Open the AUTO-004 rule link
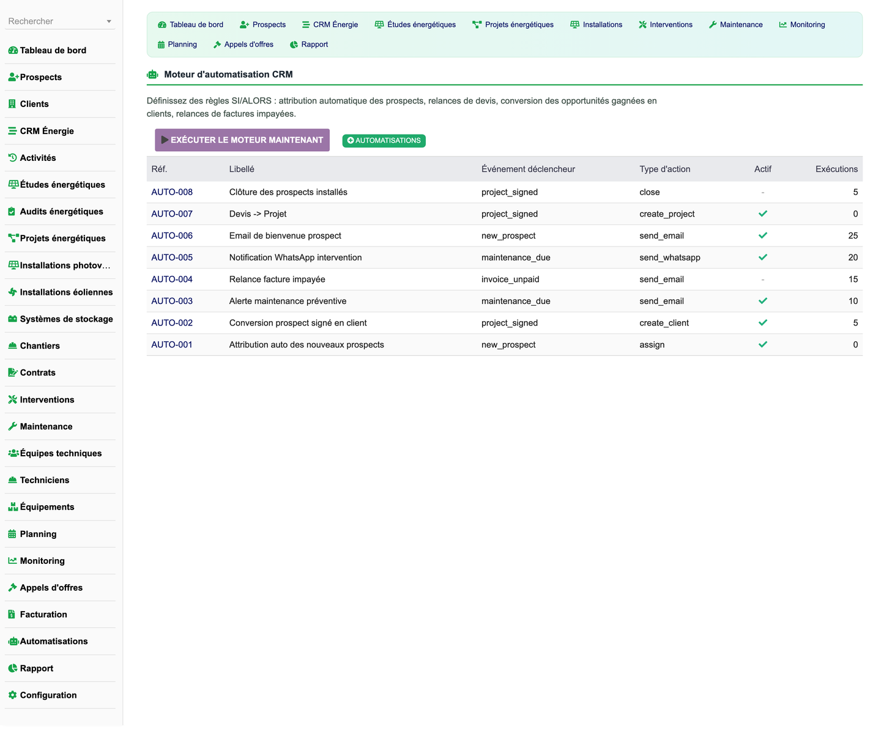The image size is (884, 737). (172, 280)
